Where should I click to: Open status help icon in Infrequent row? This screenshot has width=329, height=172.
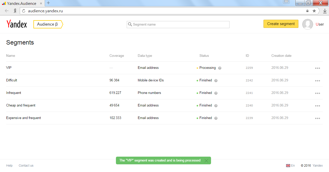tap(216, 93)
